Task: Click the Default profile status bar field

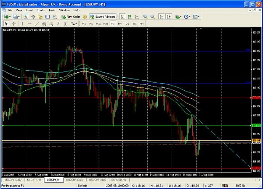Action: point(83,186)
